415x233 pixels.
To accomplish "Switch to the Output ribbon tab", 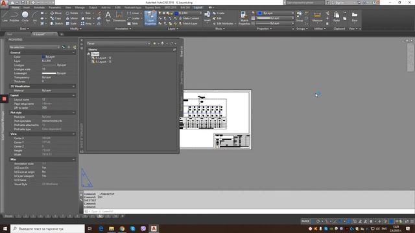I will point(93,7).
